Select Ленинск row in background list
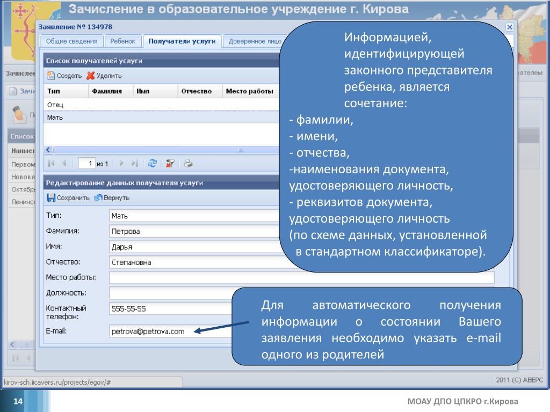Viewport: 550px width, 412px height. pos(23,202)
